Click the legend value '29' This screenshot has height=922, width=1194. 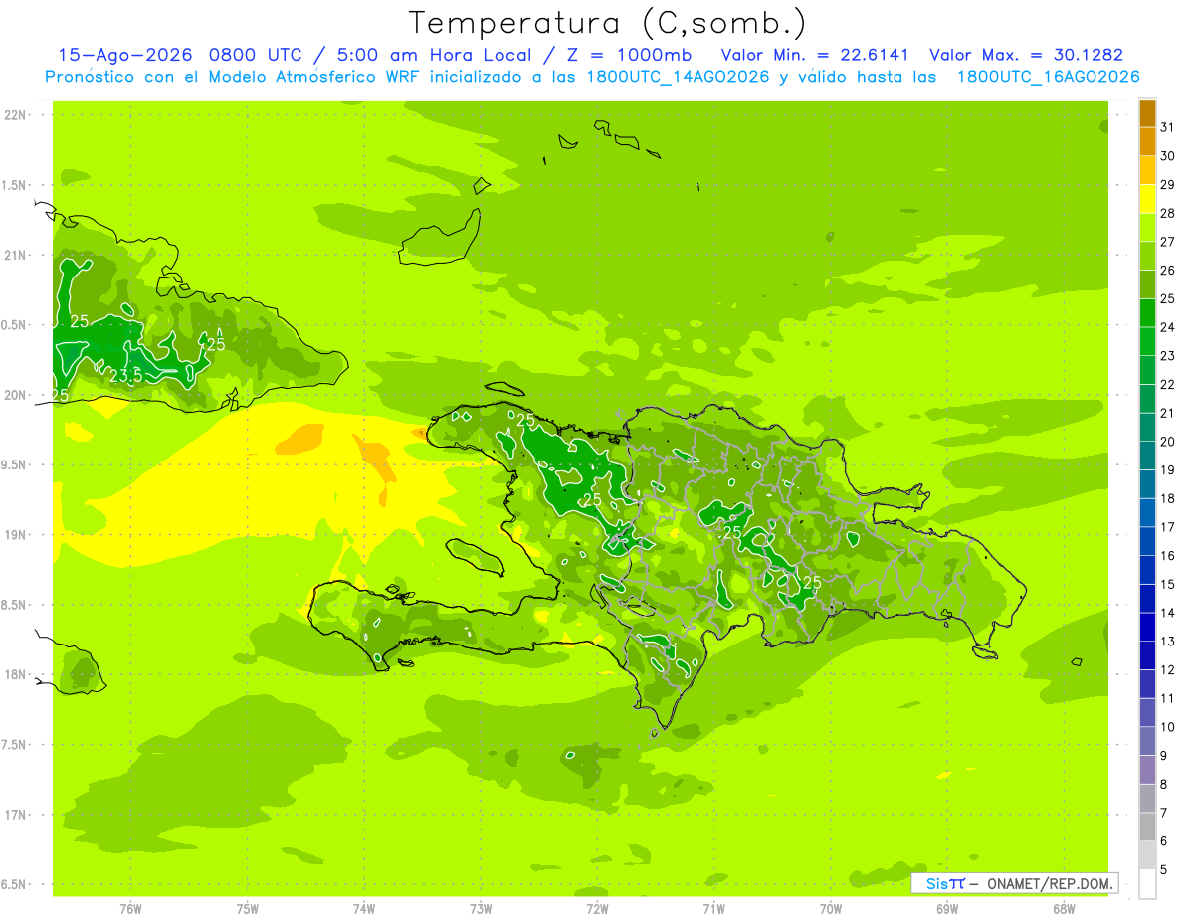point(1167,185)
